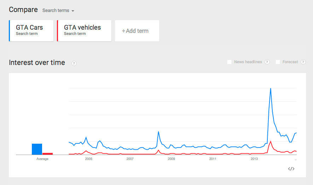Click the 2007 label on time axis
Screen dimensions: 313x185
click(x=130, y=159)
